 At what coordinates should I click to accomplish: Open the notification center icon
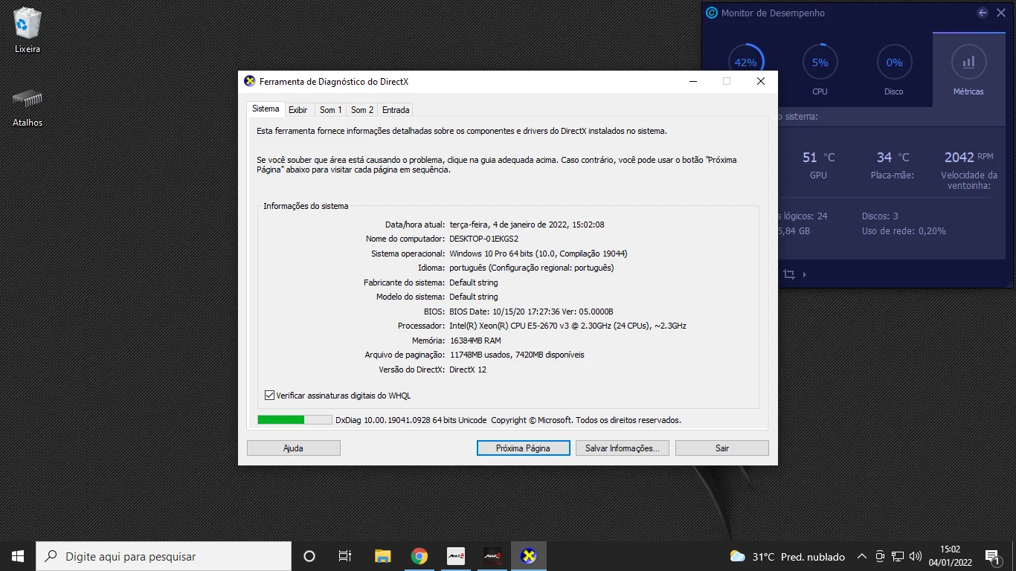992,556
